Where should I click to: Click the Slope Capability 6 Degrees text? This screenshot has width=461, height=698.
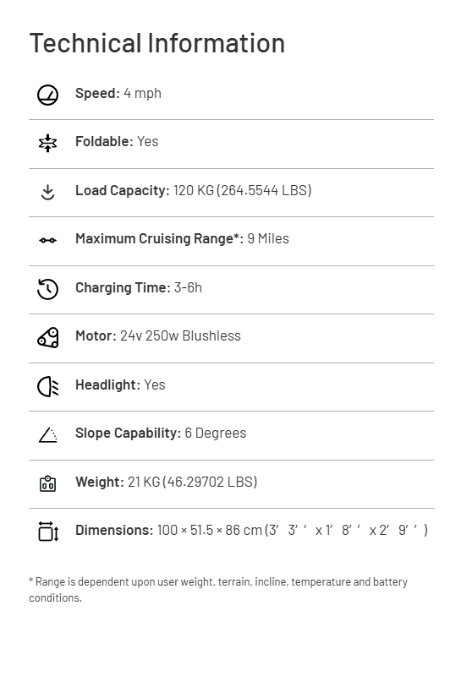click(161, 434)
